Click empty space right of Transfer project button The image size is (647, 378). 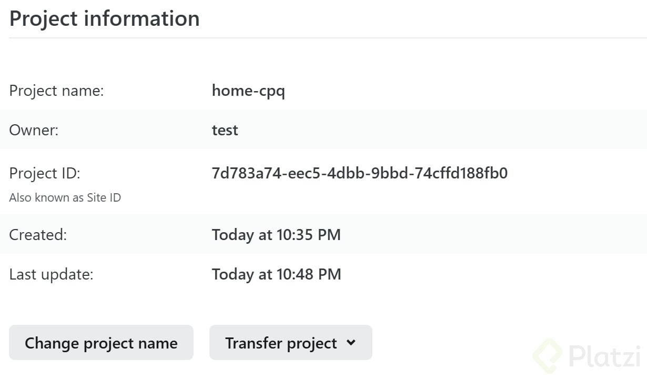[x=447, y=343]
